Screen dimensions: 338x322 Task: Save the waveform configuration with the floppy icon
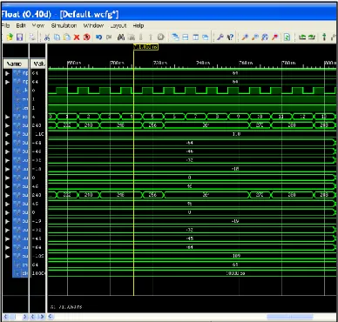[19, 37]
